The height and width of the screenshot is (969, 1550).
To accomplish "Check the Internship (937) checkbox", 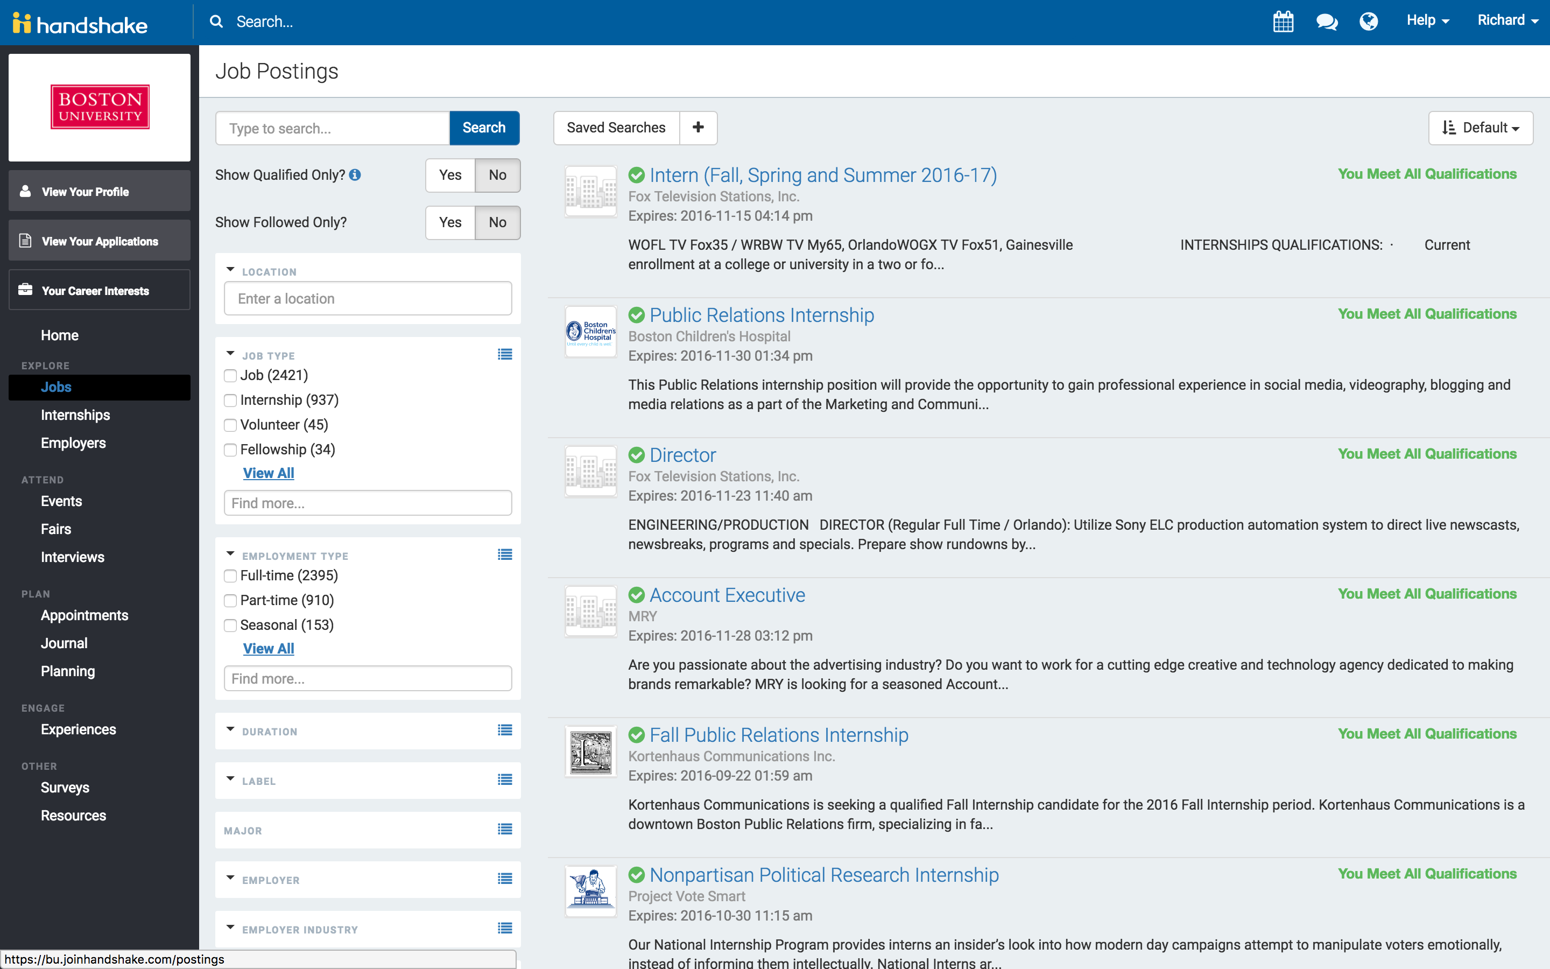I will tap(230, 401).
